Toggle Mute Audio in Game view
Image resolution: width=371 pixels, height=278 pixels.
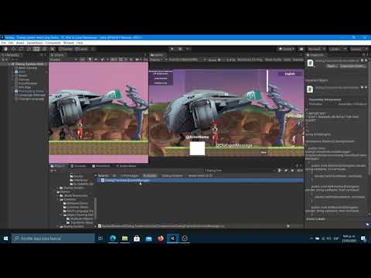(x=273, y=59)
